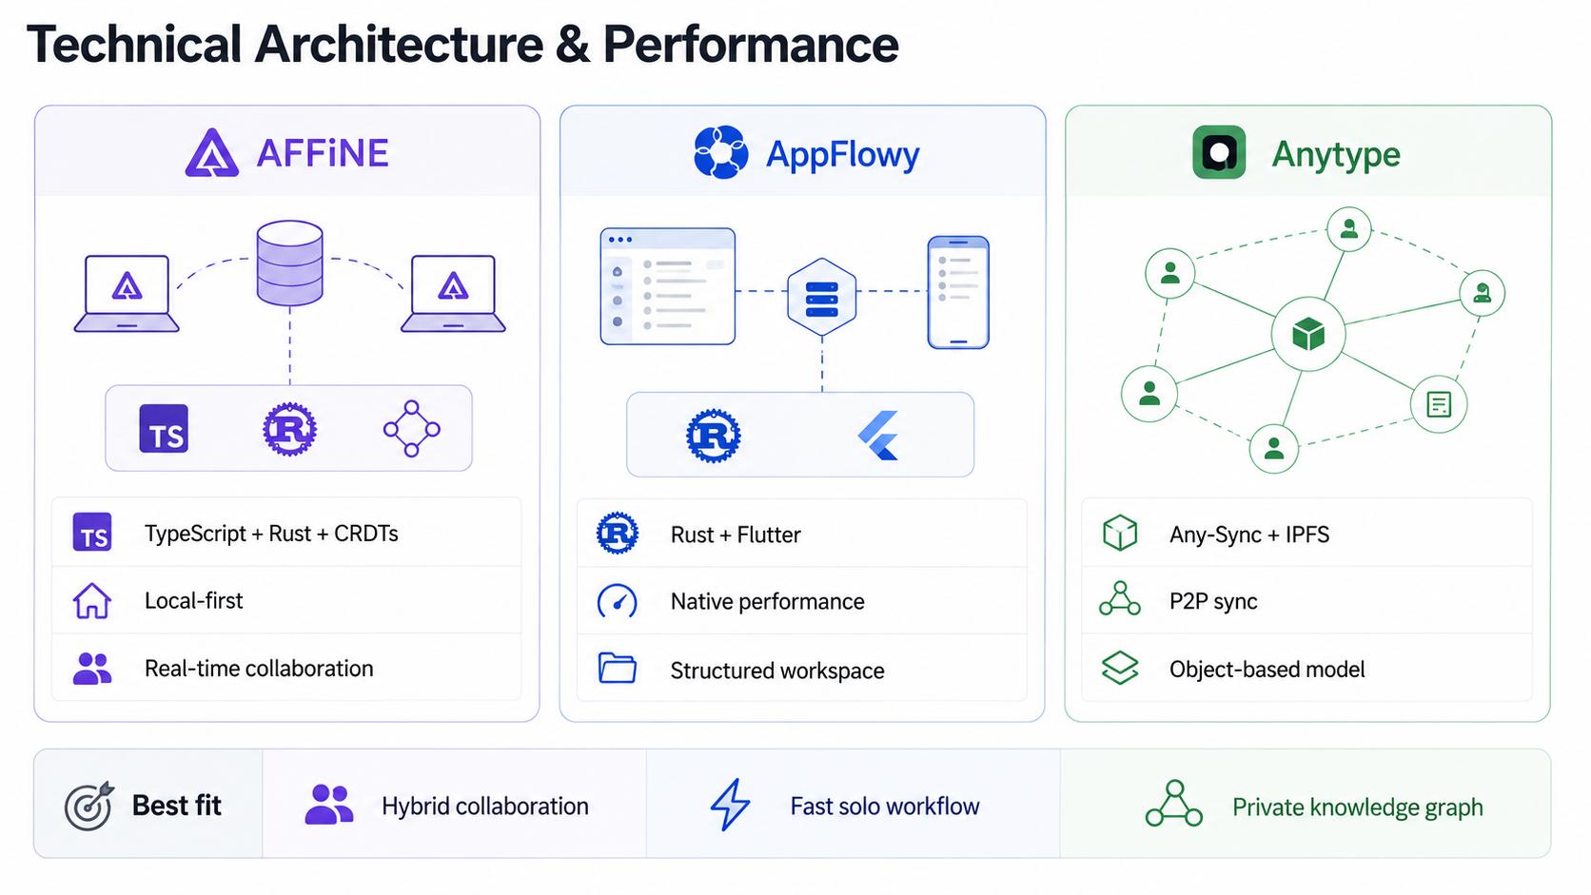
Task: Click the purple Rust gear logo in AFFiNE diagram
Action: [x=289, y=429]
